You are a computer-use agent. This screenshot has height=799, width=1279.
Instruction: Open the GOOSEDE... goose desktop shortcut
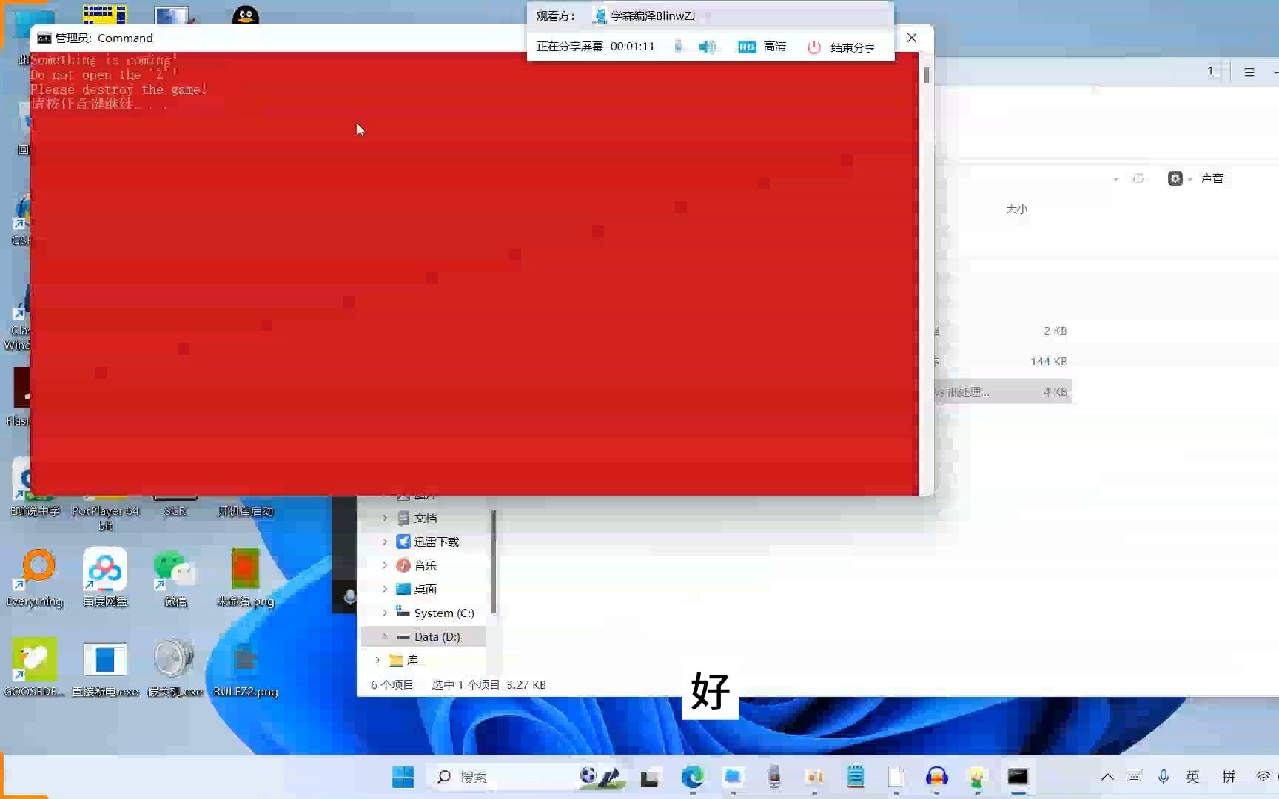34,668
